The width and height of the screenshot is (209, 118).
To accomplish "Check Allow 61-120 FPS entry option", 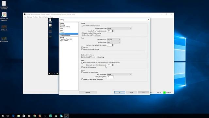I will point(82,57).
